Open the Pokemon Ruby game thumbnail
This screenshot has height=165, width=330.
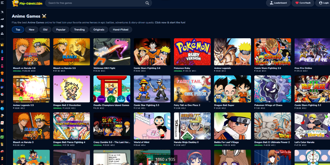192,52
